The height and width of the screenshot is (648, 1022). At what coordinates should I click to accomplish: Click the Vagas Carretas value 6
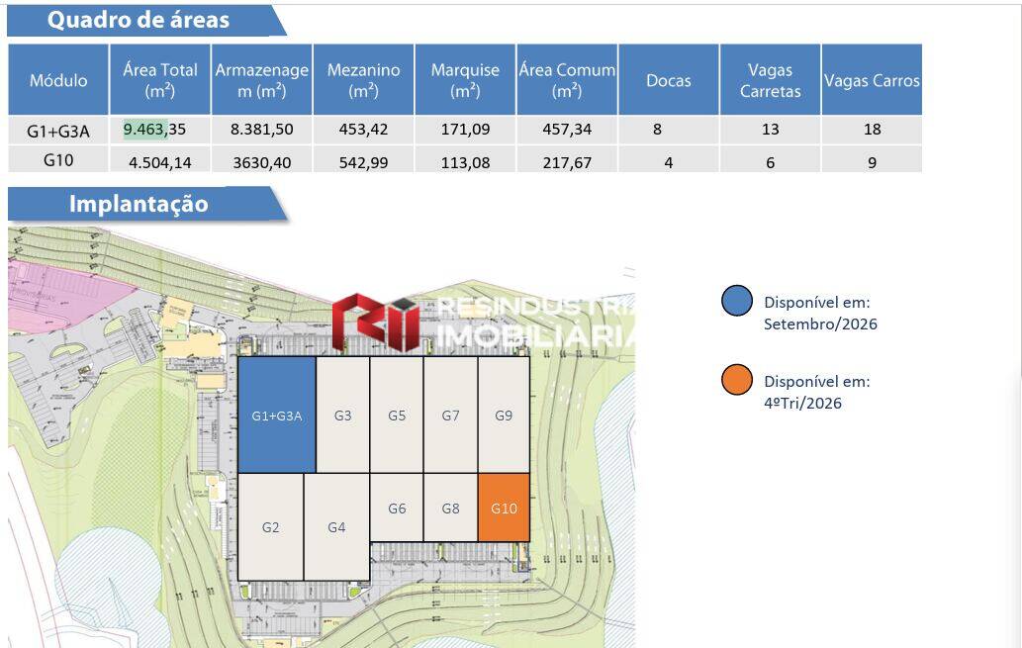click(x=770, y=162)
